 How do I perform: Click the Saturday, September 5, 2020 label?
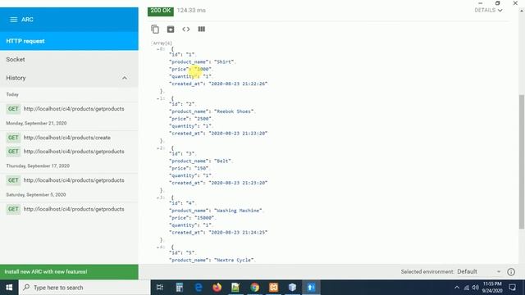coord(36,195)
